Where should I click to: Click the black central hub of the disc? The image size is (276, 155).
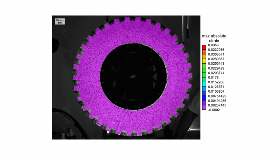tap(134, 76)
